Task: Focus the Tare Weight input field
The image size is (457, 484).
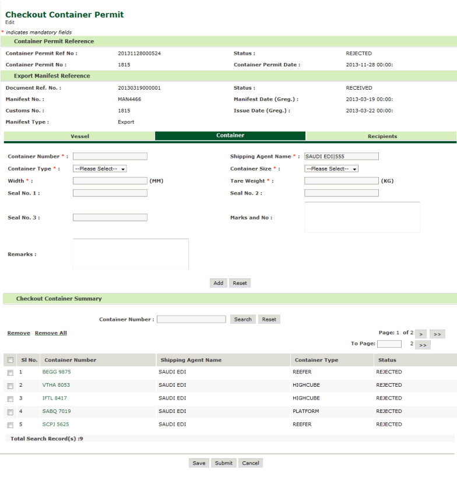Action: 341,181
